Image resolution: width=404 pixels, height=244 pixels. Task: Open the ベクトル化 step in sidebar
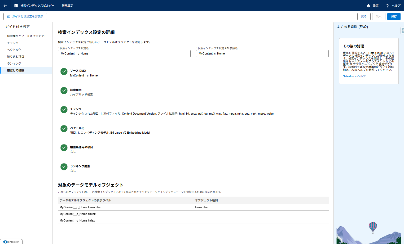coord(14,50)
